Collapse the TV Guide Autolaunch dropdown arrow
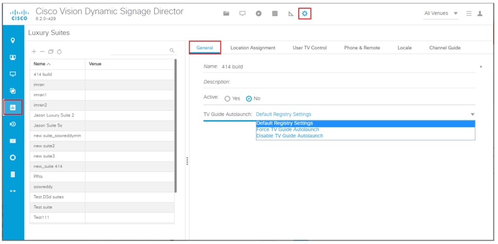This screenshot has width=498, height=244. tap(472, 114)
